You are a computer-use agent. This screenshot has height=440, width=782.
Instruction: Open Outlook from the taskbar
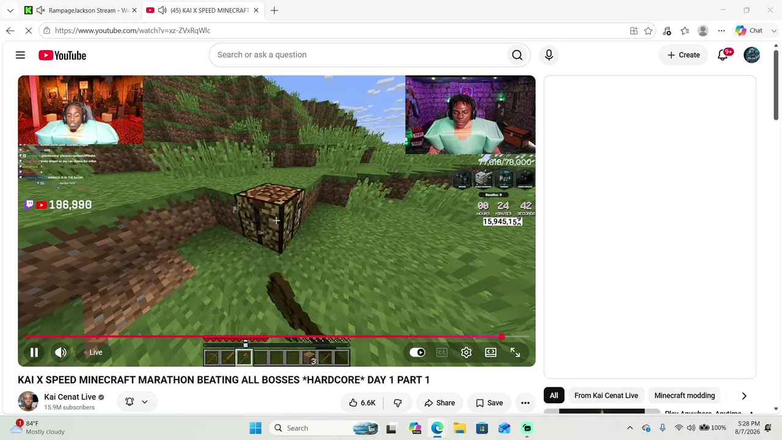[x=505, y=428]
